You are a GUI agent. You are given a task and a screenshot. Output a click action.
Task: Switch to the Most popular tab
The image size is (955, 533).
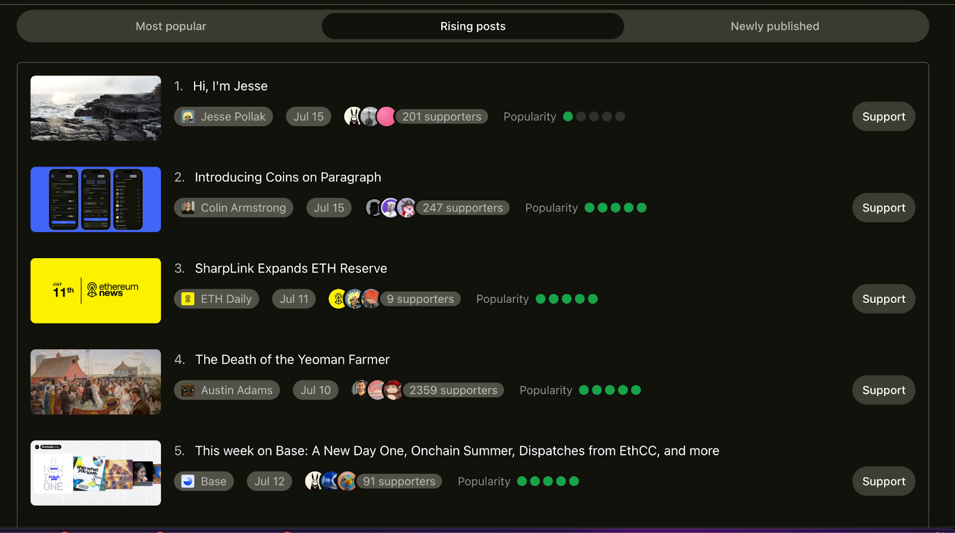(171, 26)
